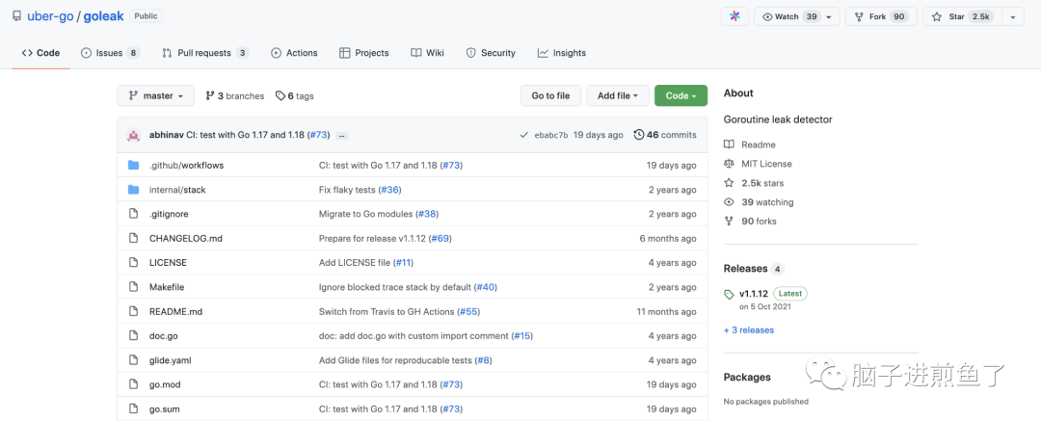The width and height of the screenshot is (1041, 421).
Task: Open the 'Ignore blocked trace stack by default' commit
Action: click(396, 287)
